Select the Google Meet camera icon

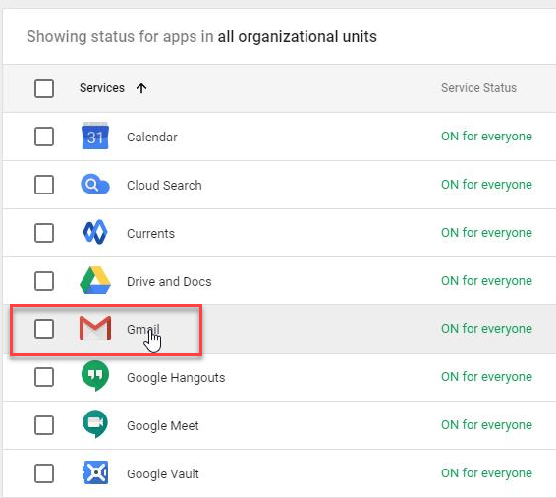95,424
